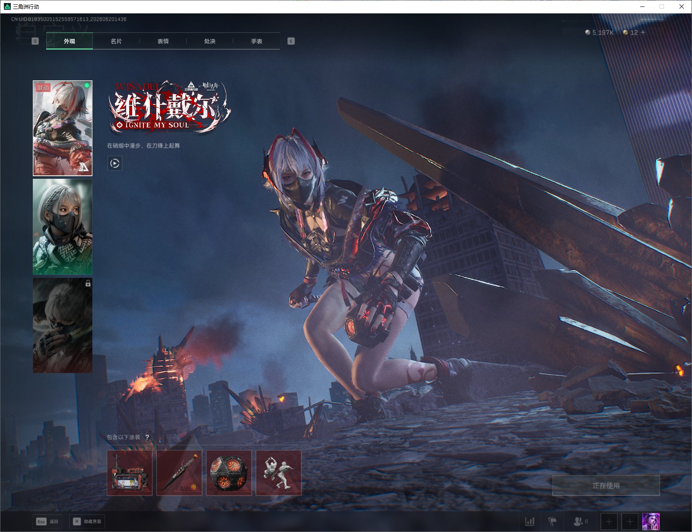Screen dimensions: 692x532
Task: Click the green 三角洲行动 window icon
Action: pyautogui.click(x=7, y=6)
